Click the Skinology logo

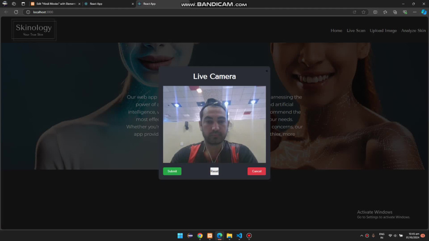pyautogui.click(x=33, y=30)
